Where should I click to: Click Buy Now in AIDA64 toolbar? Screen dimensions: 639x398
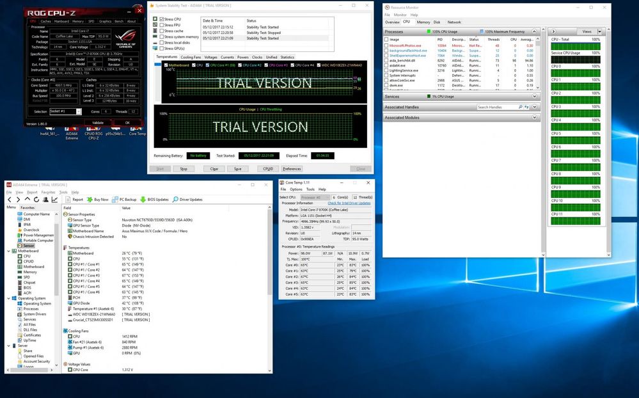coord(97,200)
